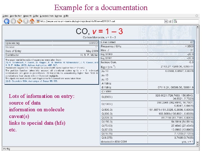Click the Date of Entry value May 2009
The width and height of the screenshot is (202, 151).
(x=92, y=51)
